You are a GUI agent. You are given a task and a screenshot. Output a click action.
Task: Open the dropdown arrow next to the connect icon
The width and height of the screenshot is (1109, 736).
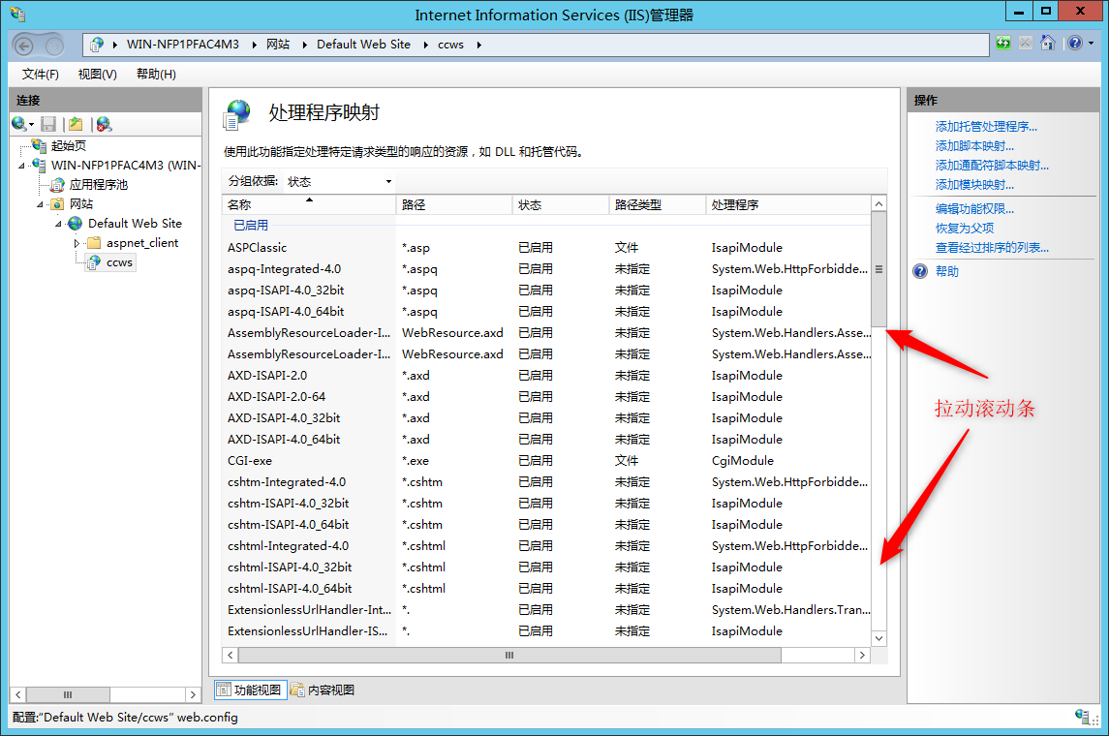[x=31, y=125]
